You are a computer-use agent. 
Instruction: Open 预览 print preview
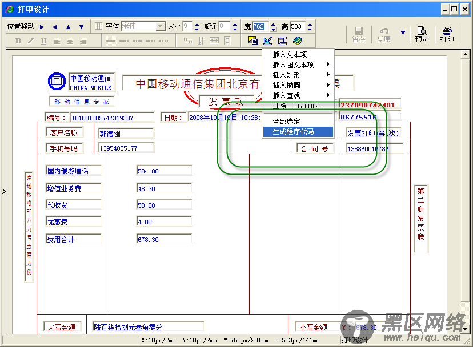(422, 34)
